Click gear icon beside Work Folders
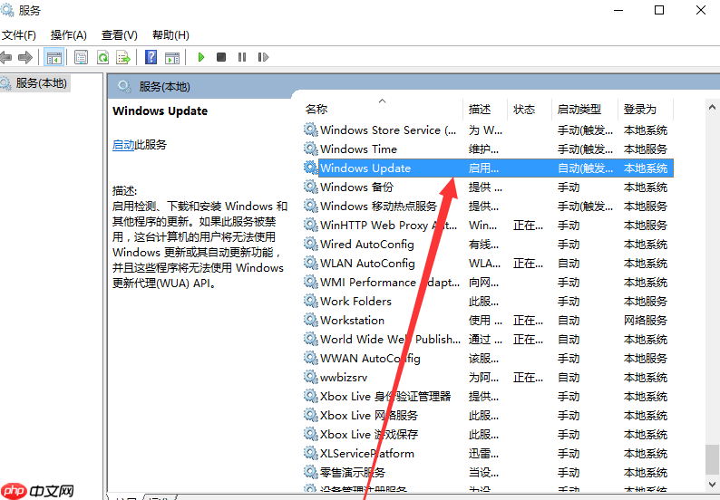Viewport: 720px width, 500px height. [311, 301]
